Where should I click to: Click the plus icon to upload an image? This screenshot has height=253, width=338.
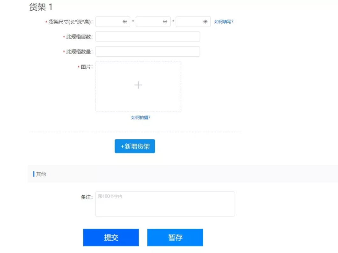point(138,85)
